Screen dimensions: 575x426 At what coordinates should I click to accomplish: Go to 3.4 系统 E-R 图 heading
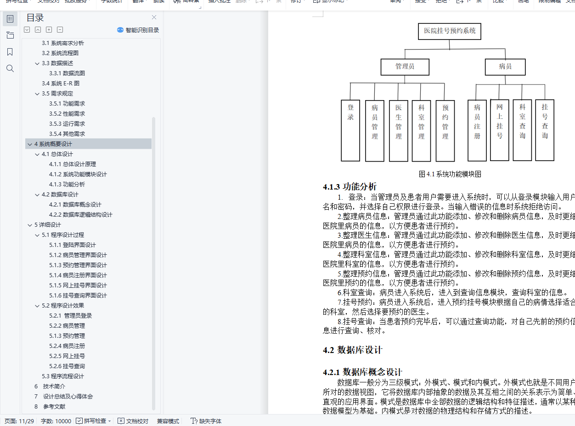click(x=61, y=84)
